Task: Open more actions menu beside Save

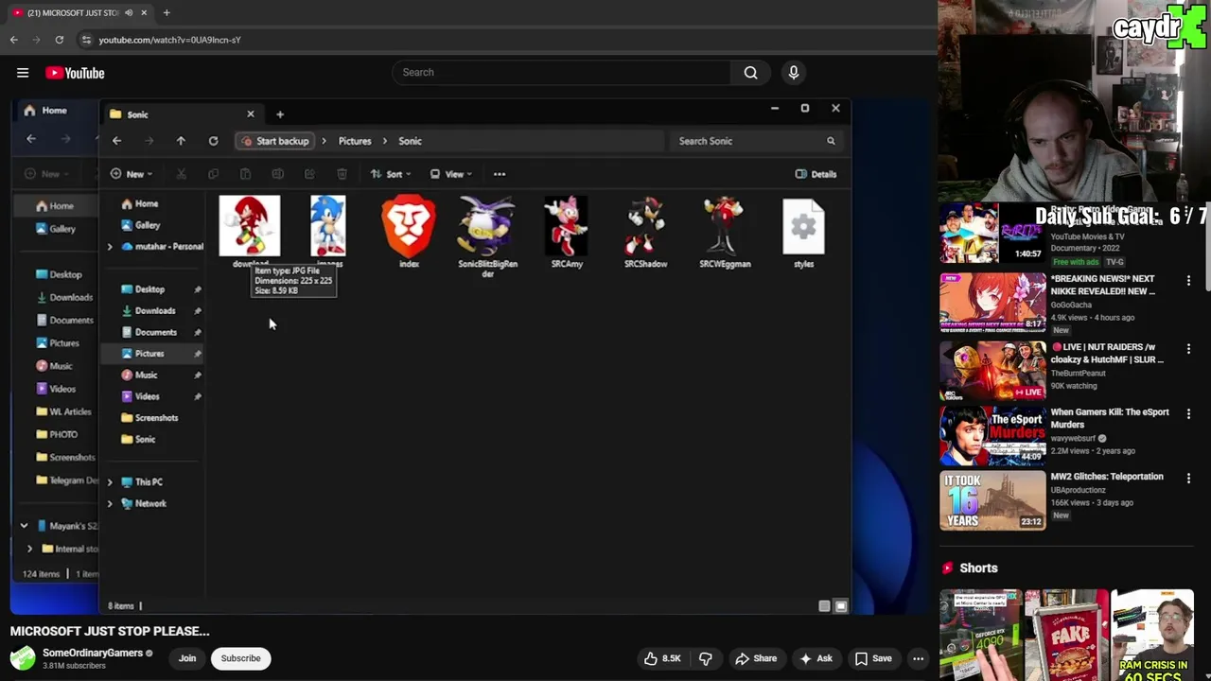Action: click(918, 658)
